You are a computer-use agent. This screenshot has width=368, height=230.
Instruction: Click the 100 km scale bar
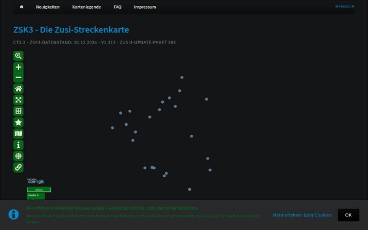[x=39, y=190]
